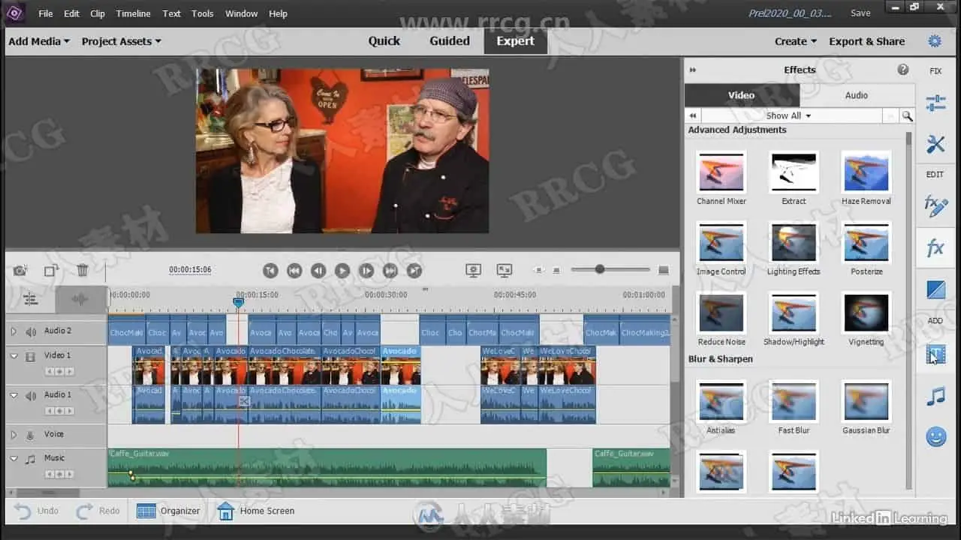Click the timeline playhead marker

click(238, 302)
